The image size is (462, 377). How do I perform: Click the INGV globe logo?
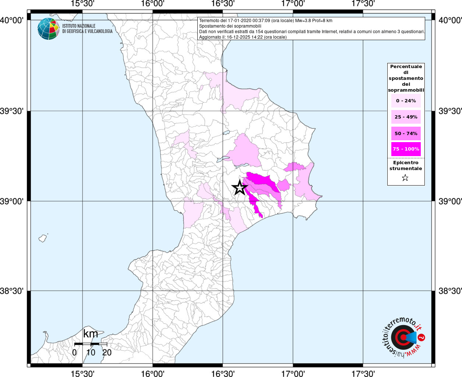coord(49,29)
